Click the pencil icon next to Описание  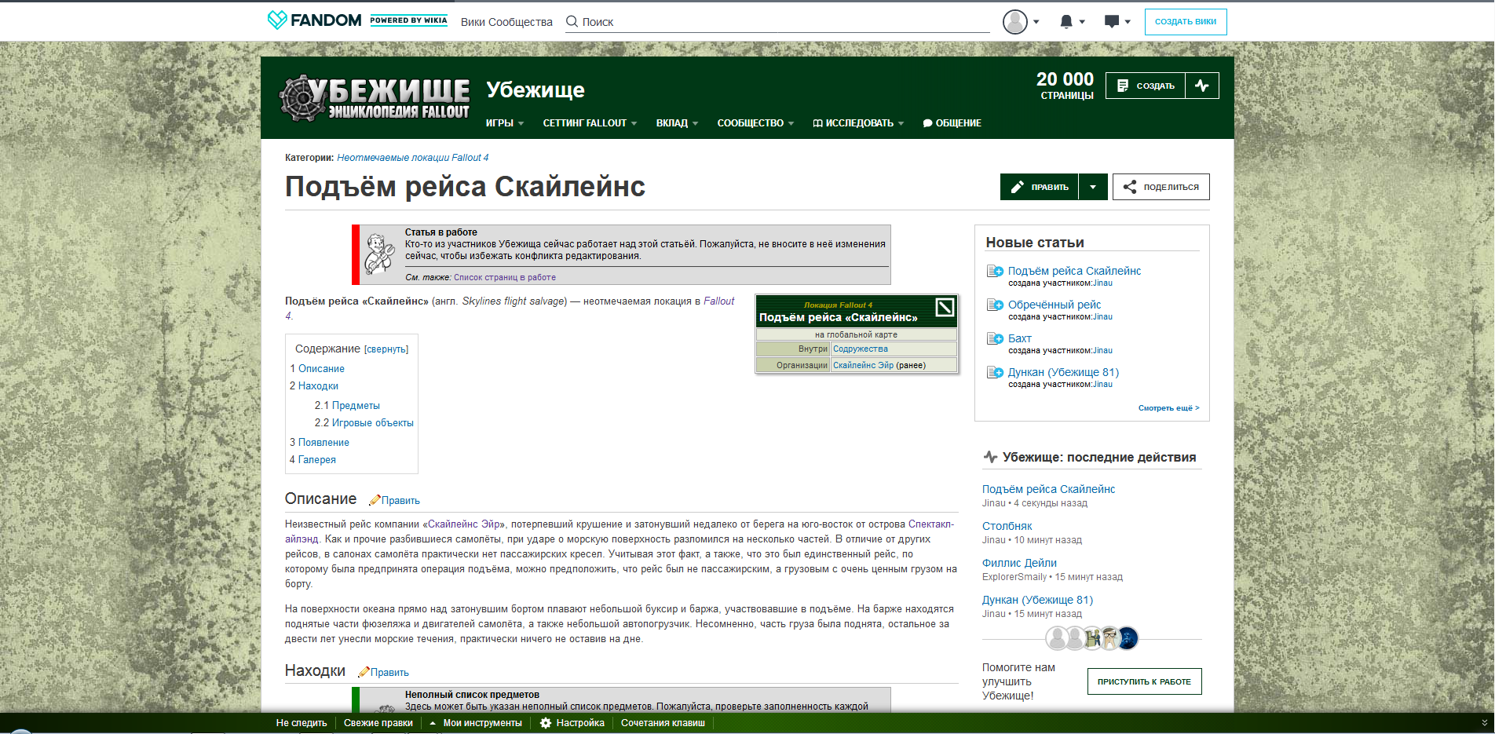click(375, 500)
